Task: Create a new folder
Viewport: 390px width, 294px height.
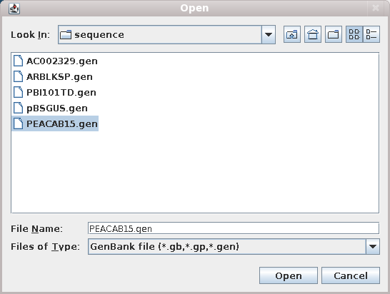Action: click(334, 34)
